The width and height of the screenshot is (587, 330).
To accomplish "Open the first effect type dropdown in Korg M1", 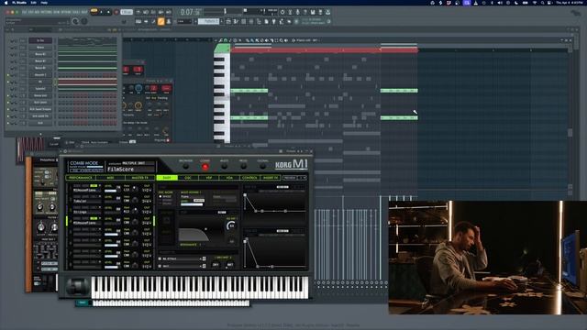I will (183, 258).
